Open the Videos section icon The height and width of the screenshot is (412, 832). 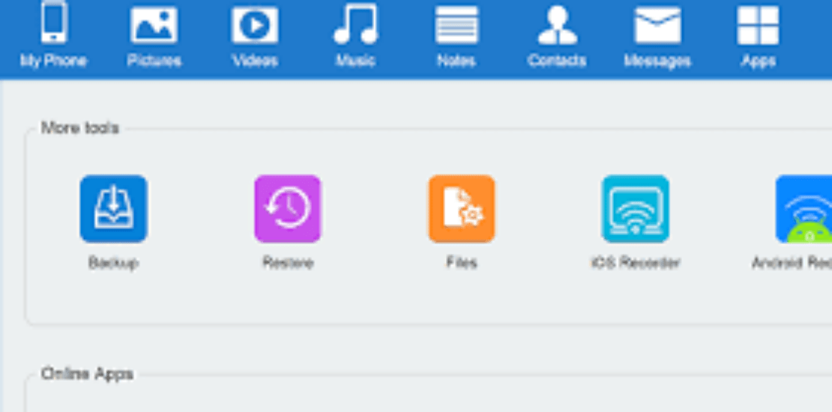coord(255,25)
